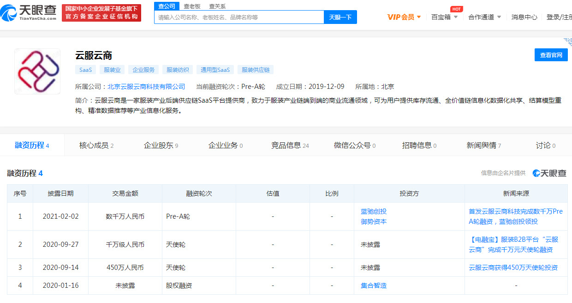Switch to the 微信公众号 tab
Image resolution: width=572 pixels, height=303 pixels.
[354, 146]
